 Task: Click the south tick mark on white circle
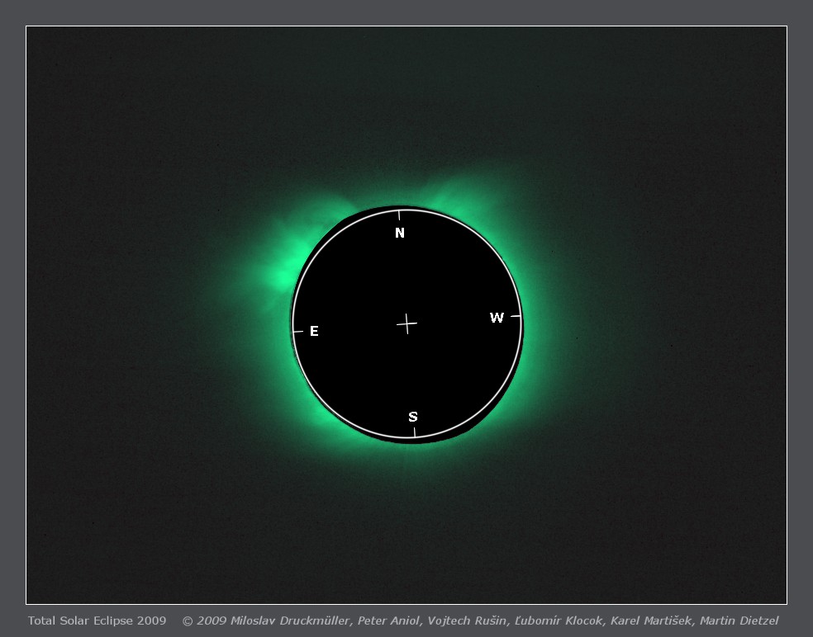pos(414,432)
